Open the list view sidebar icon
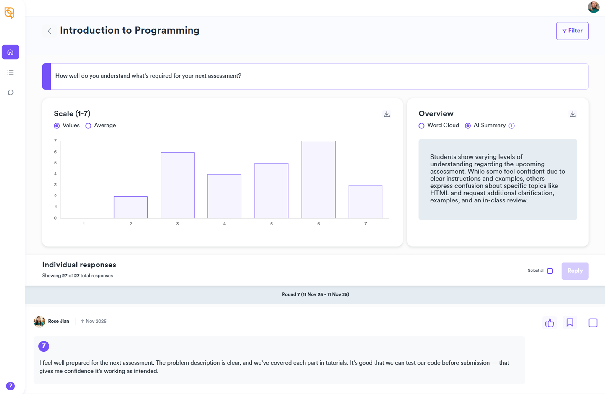Image resolution: width=605 pixels, height=394 pixels. click(10, 72)
